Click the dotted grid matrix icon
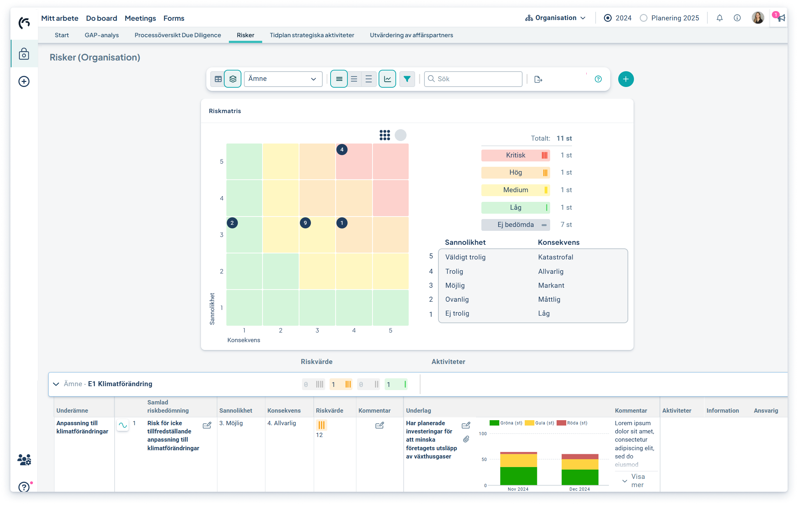The width and height of the screenshot is (798, 505). [x=385, y=135]
